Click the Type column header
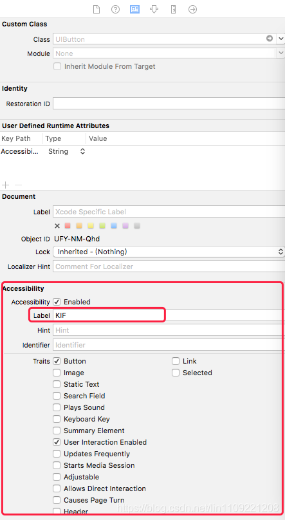The image size is (285, 520). pyautogui.click(x=53, y=138)
